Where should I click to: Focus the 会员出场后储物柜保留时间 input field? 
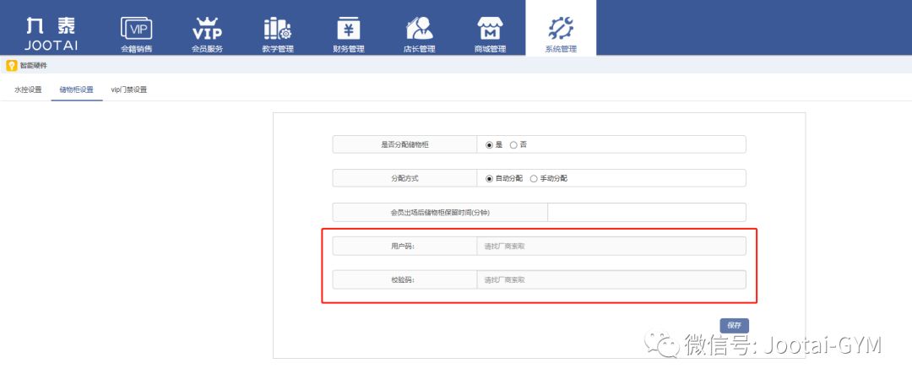(647, 212)
